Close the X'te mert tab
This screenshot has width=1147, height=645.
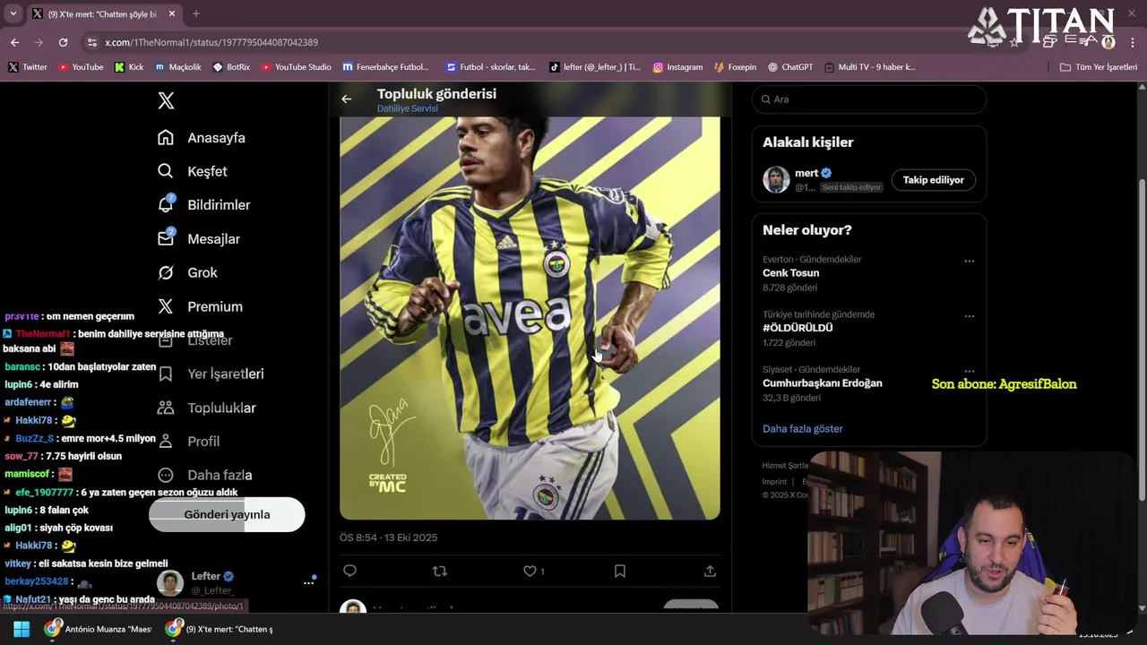(x=171, y=13)
